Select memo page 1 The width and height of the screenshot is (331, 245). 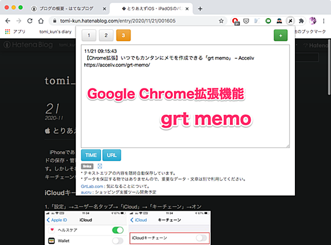(89, 35)
